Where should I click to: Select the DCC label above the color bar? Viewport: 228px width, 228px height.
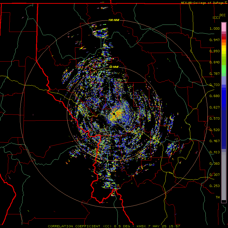click(222, 15)
